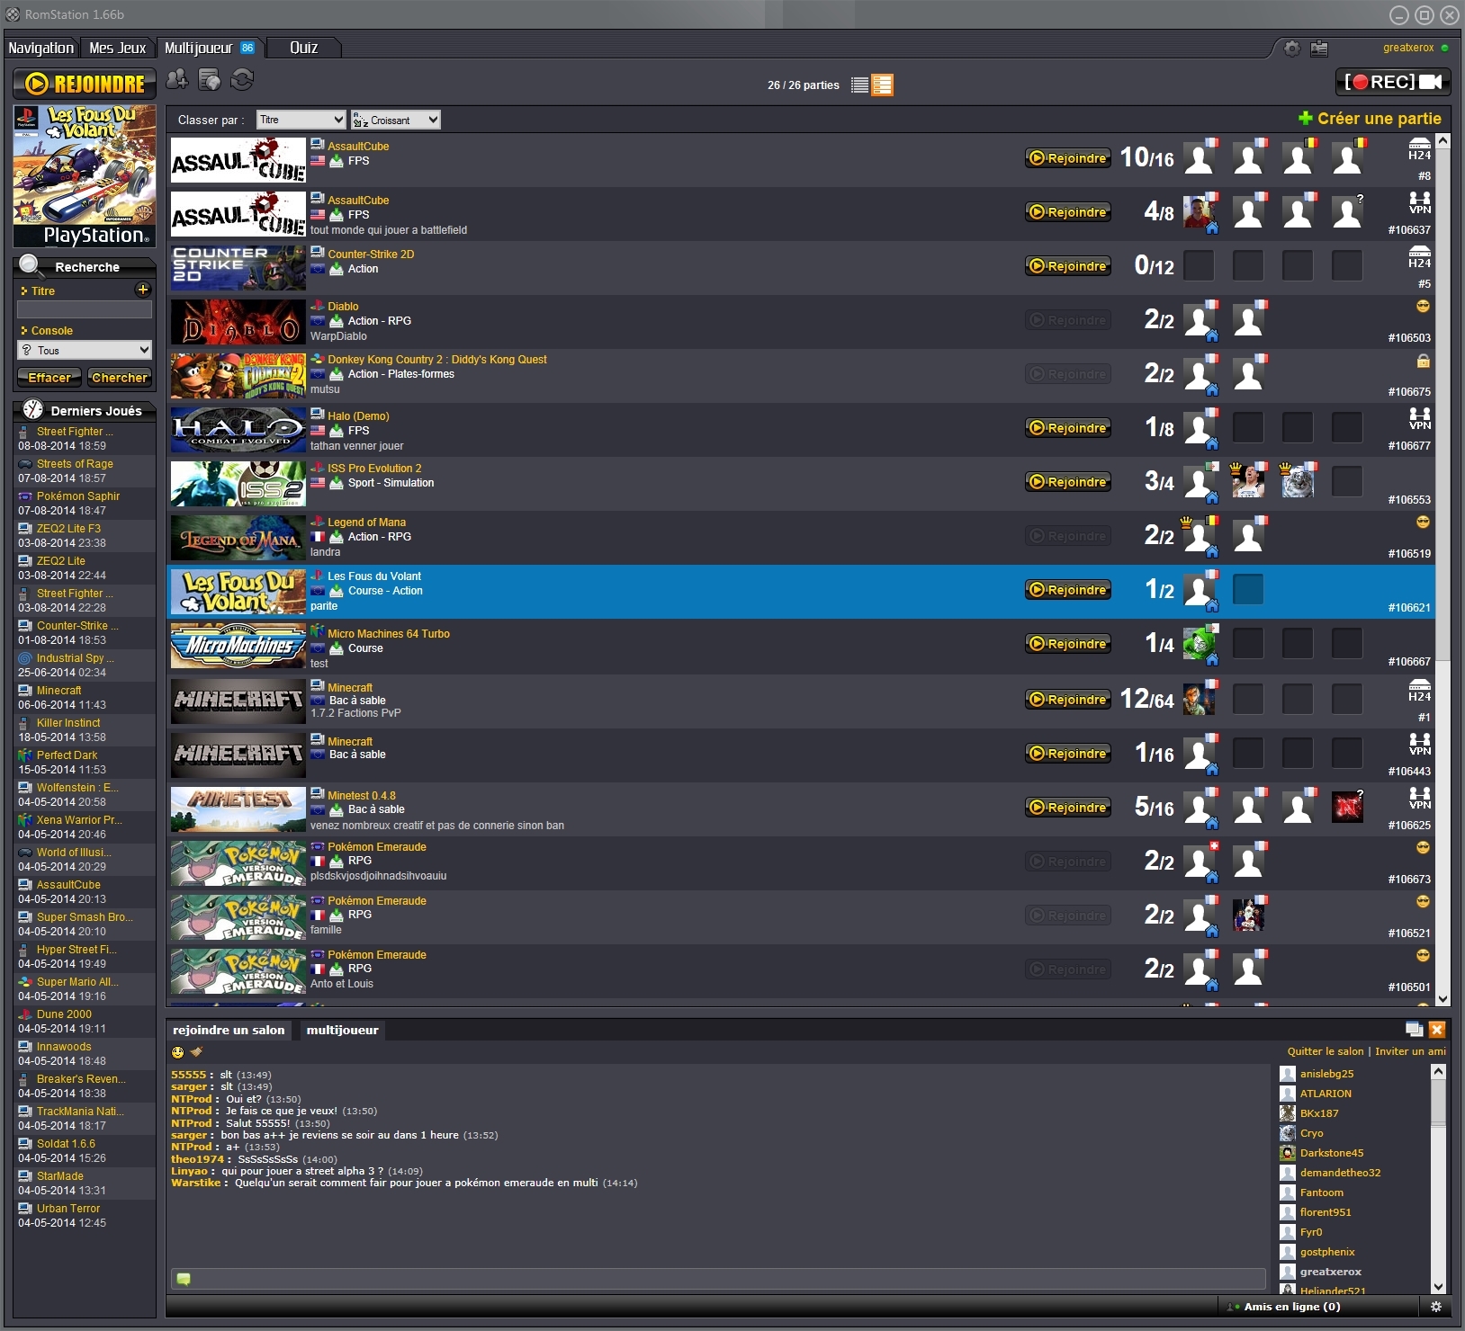Screen dimensions: 1465x1331
Task: Switch to rejoindre un salon chat tab
Action: point(229,1031)
